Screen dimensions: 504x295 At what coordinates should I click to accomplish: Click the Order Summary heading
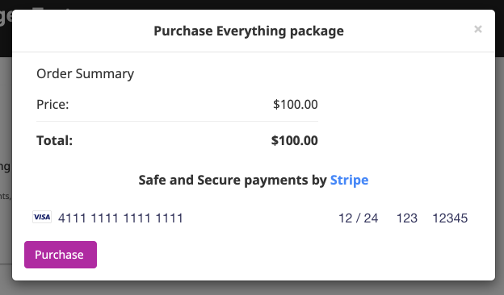coord(85,74)
